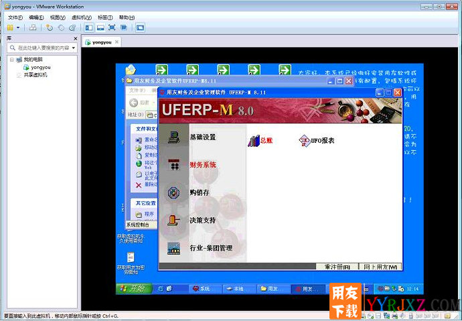
Task: Open the 编辑(E) menu
Action: coord(36,17)
